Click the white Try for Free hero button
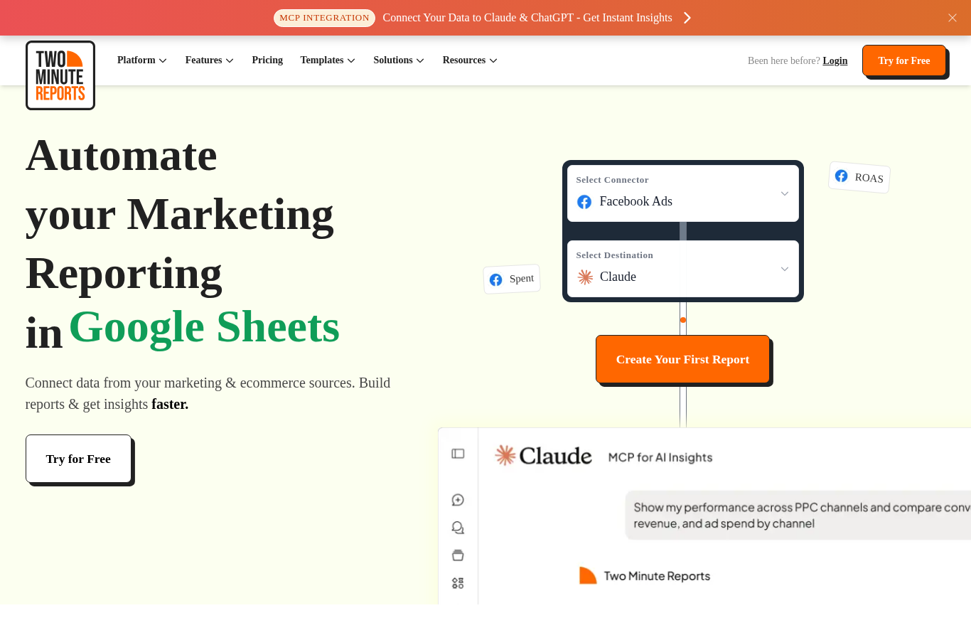 [79, 459]
